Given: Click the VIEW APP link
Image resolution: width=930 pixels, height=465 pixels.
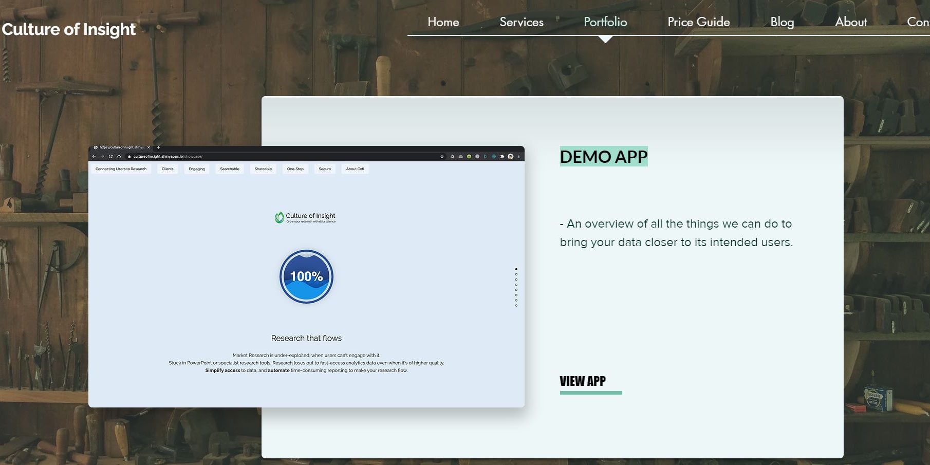Looking at the screenshot, I should (583, 381).
